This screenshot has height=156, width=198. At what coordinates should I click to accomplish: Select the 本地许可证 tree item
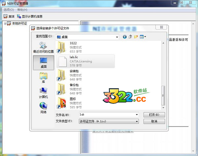click(x=19, y=23)
